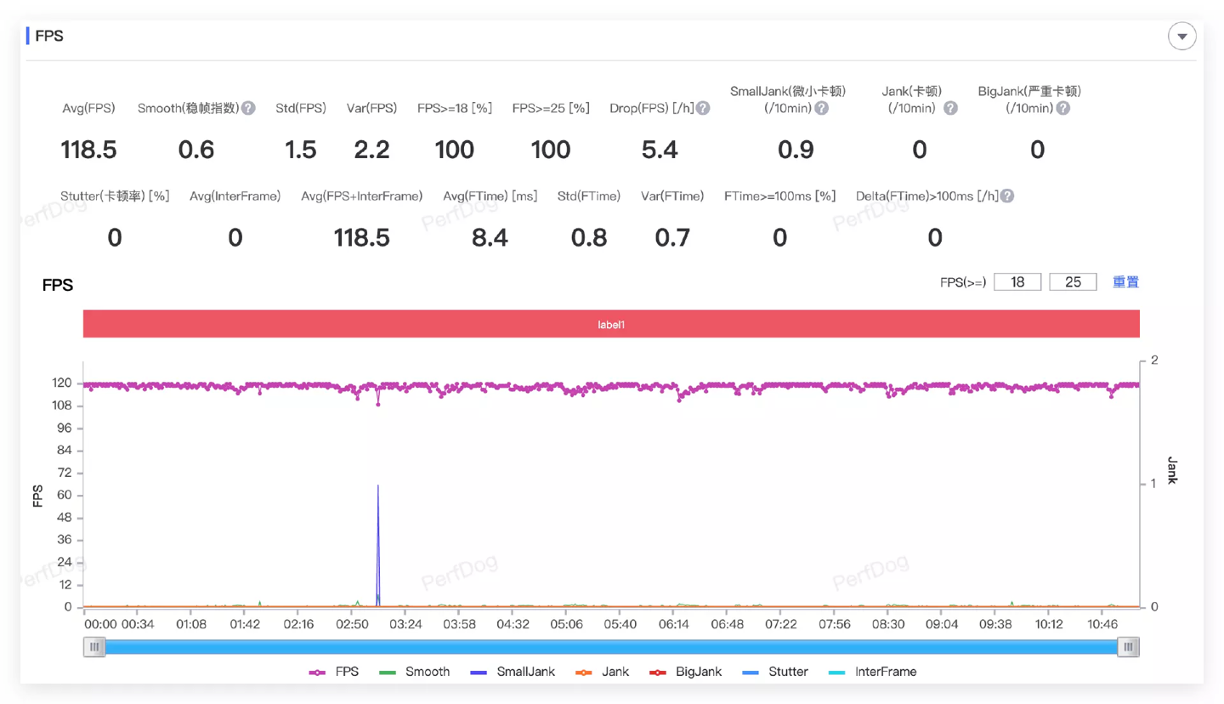Toggle the Stutter legend entry
The height and width of the screenshot is (704, 1224).
tap(774, 672)
